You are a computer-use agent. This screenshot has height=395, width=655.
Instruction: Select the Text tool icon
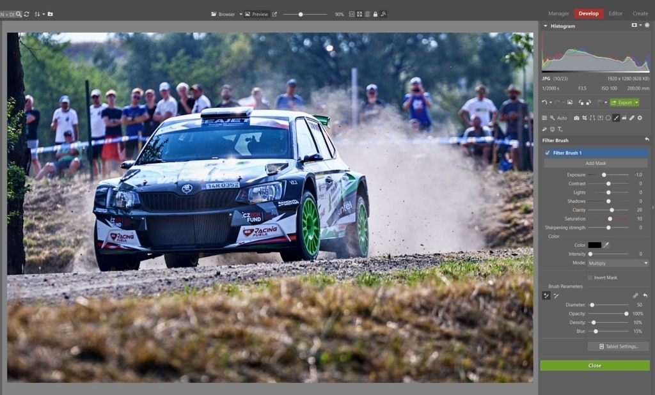pyautogui.click(x=560, y=130)
